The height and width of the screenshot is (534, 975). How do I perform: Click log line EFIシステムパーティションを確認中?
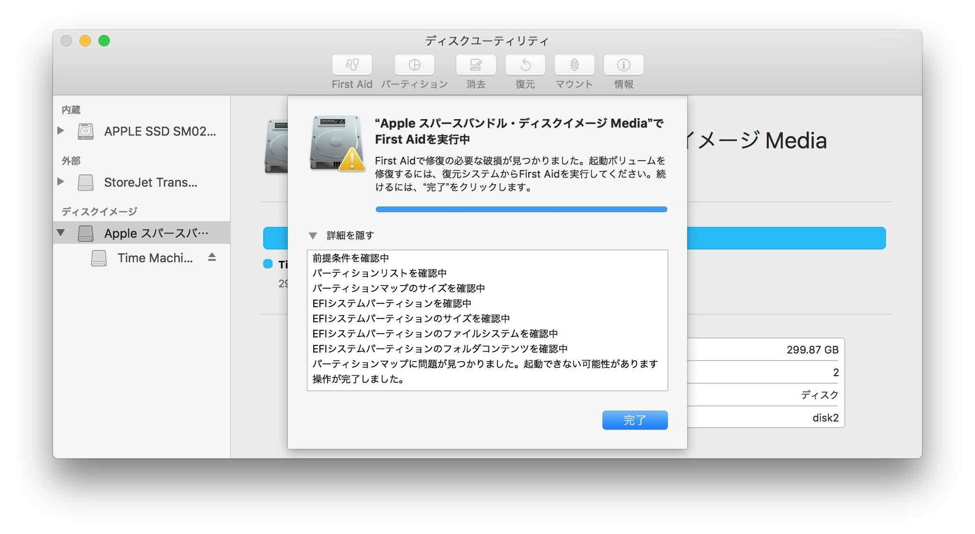(x=392, y=303)
